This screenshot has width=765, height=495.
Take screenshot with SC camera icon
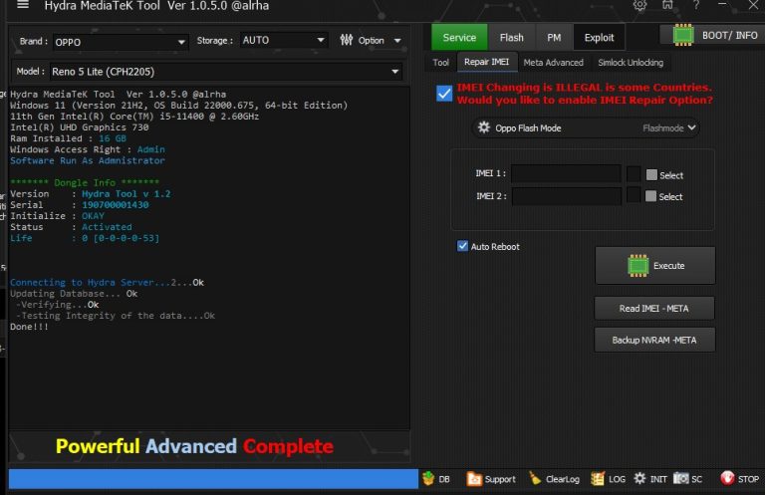coord(681,479)
